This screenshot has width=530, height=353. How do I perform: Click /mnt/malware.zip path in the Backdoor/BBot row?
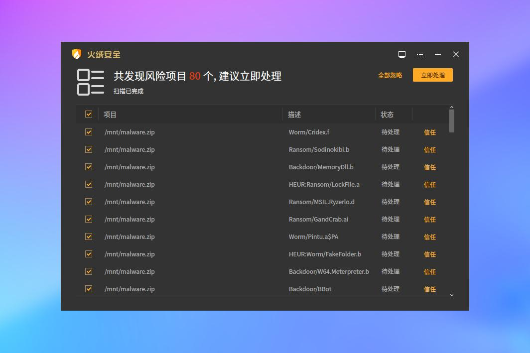coord(130,289)
